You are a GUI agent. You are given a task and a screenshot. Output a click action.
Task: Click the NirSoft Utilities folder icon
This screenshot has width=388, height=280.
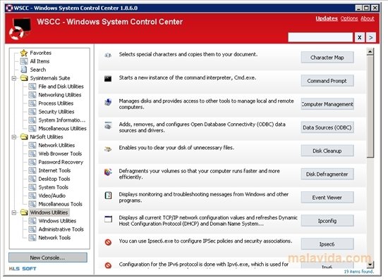24,136
